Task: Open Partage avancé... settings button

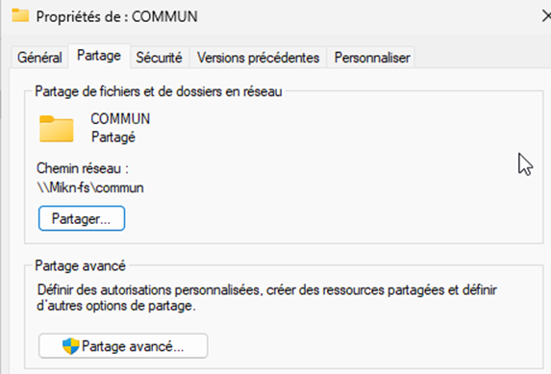Action: (x=123, y=346)
